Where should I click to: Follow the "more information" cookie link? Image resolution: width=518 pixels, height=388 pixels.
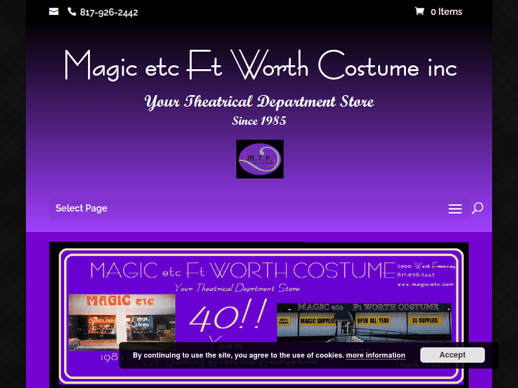376,355
